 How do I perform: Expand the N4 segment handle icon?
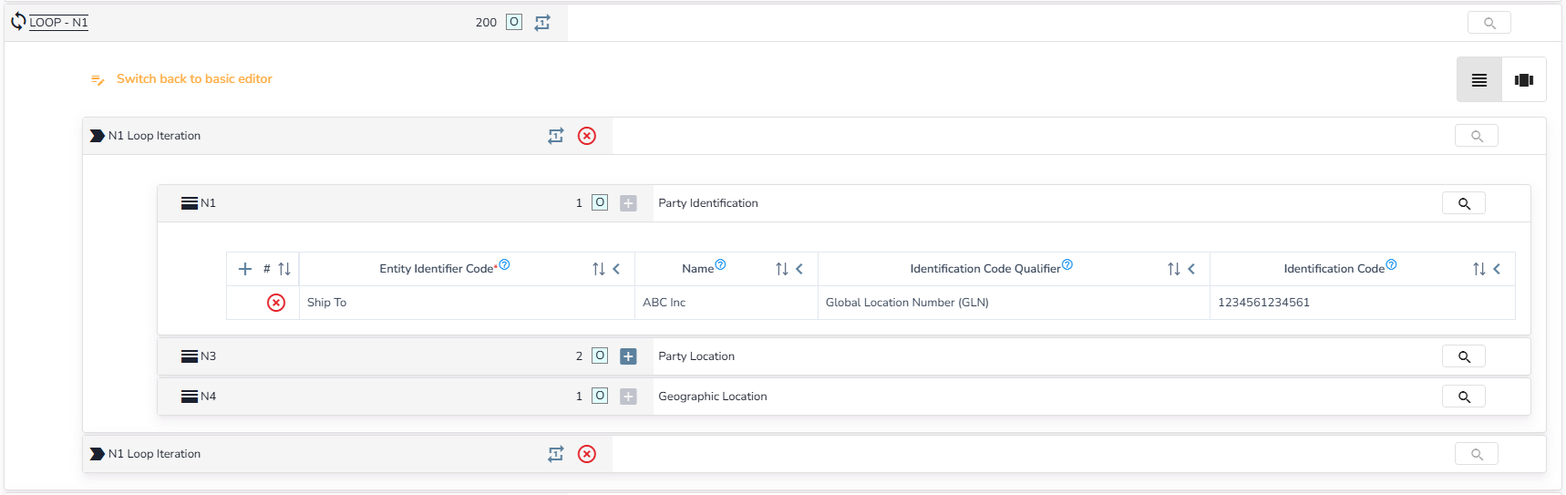(x=190, y=397)
